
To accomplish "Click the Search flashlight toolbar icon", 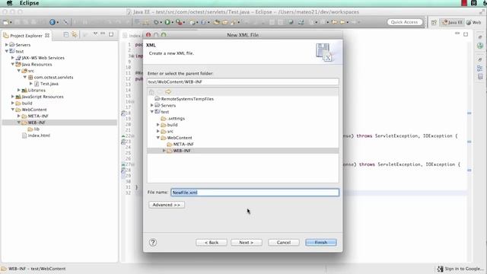I will click(x=234, y=22).
